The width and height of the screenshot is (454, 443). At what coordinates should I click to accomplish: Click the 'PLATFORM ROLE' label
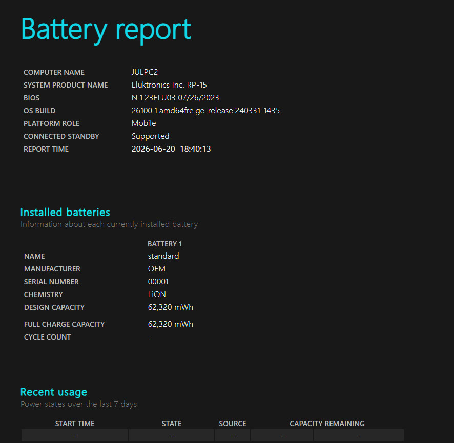point(51,123)
